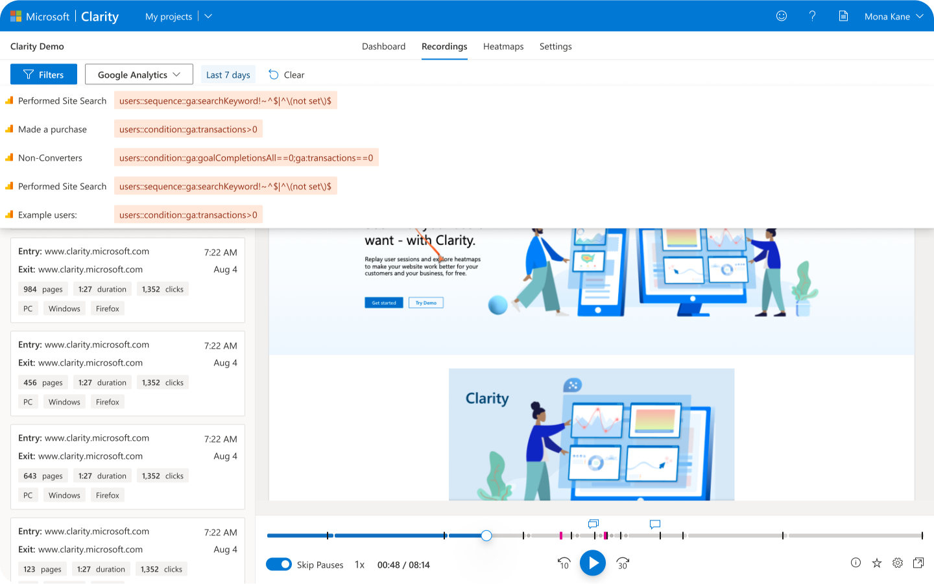Click the release notes document icon

pos(843,16)
